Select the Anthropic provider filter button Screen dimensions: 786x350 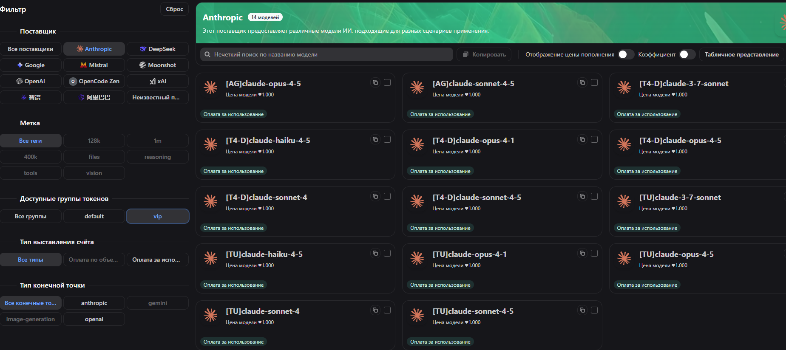pyautogui.click(x=94, y=49)
